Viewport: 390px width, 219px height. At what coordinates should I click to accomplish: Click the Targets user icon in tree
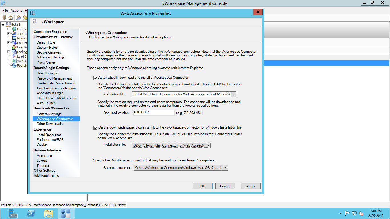tap(14, 33)
